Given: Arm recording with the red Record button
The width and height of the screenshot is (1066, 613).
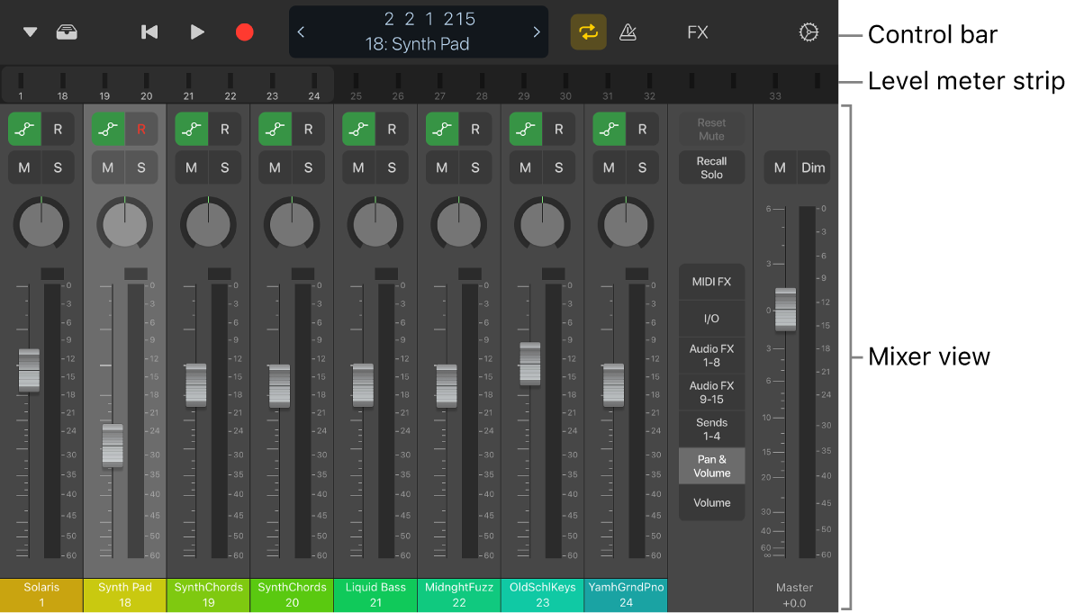Looking at the screenshot, I should pyautogui.click(x=244, y=32).
